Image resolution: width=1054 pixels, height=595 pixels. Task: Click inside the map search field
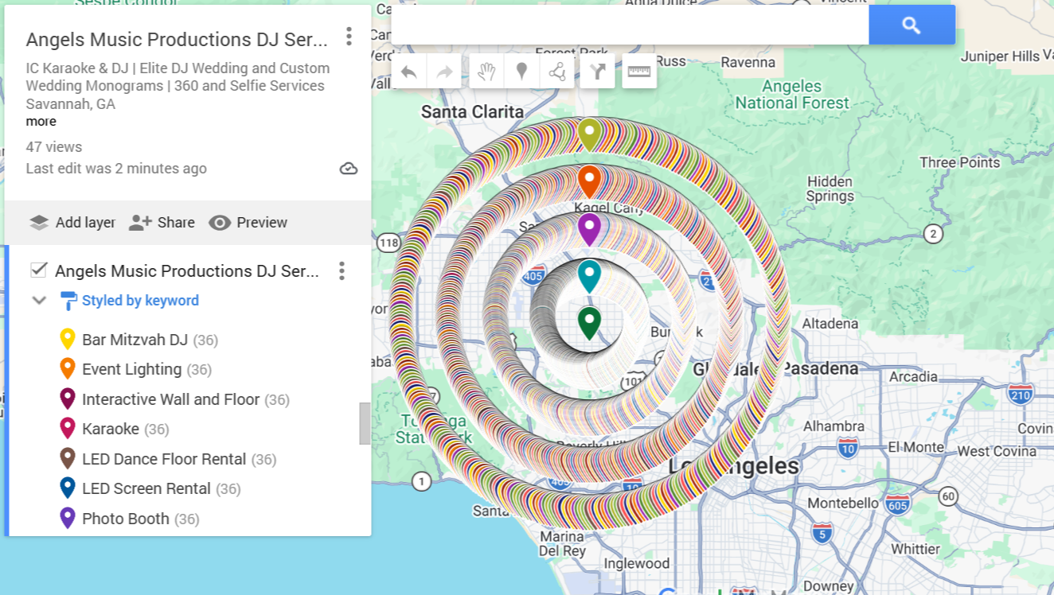pyautogui.click(x=629, y=24)
